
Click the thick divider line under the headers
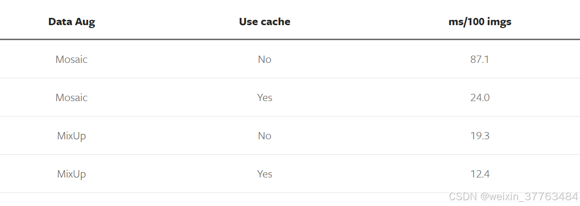(x=290, y=39)
